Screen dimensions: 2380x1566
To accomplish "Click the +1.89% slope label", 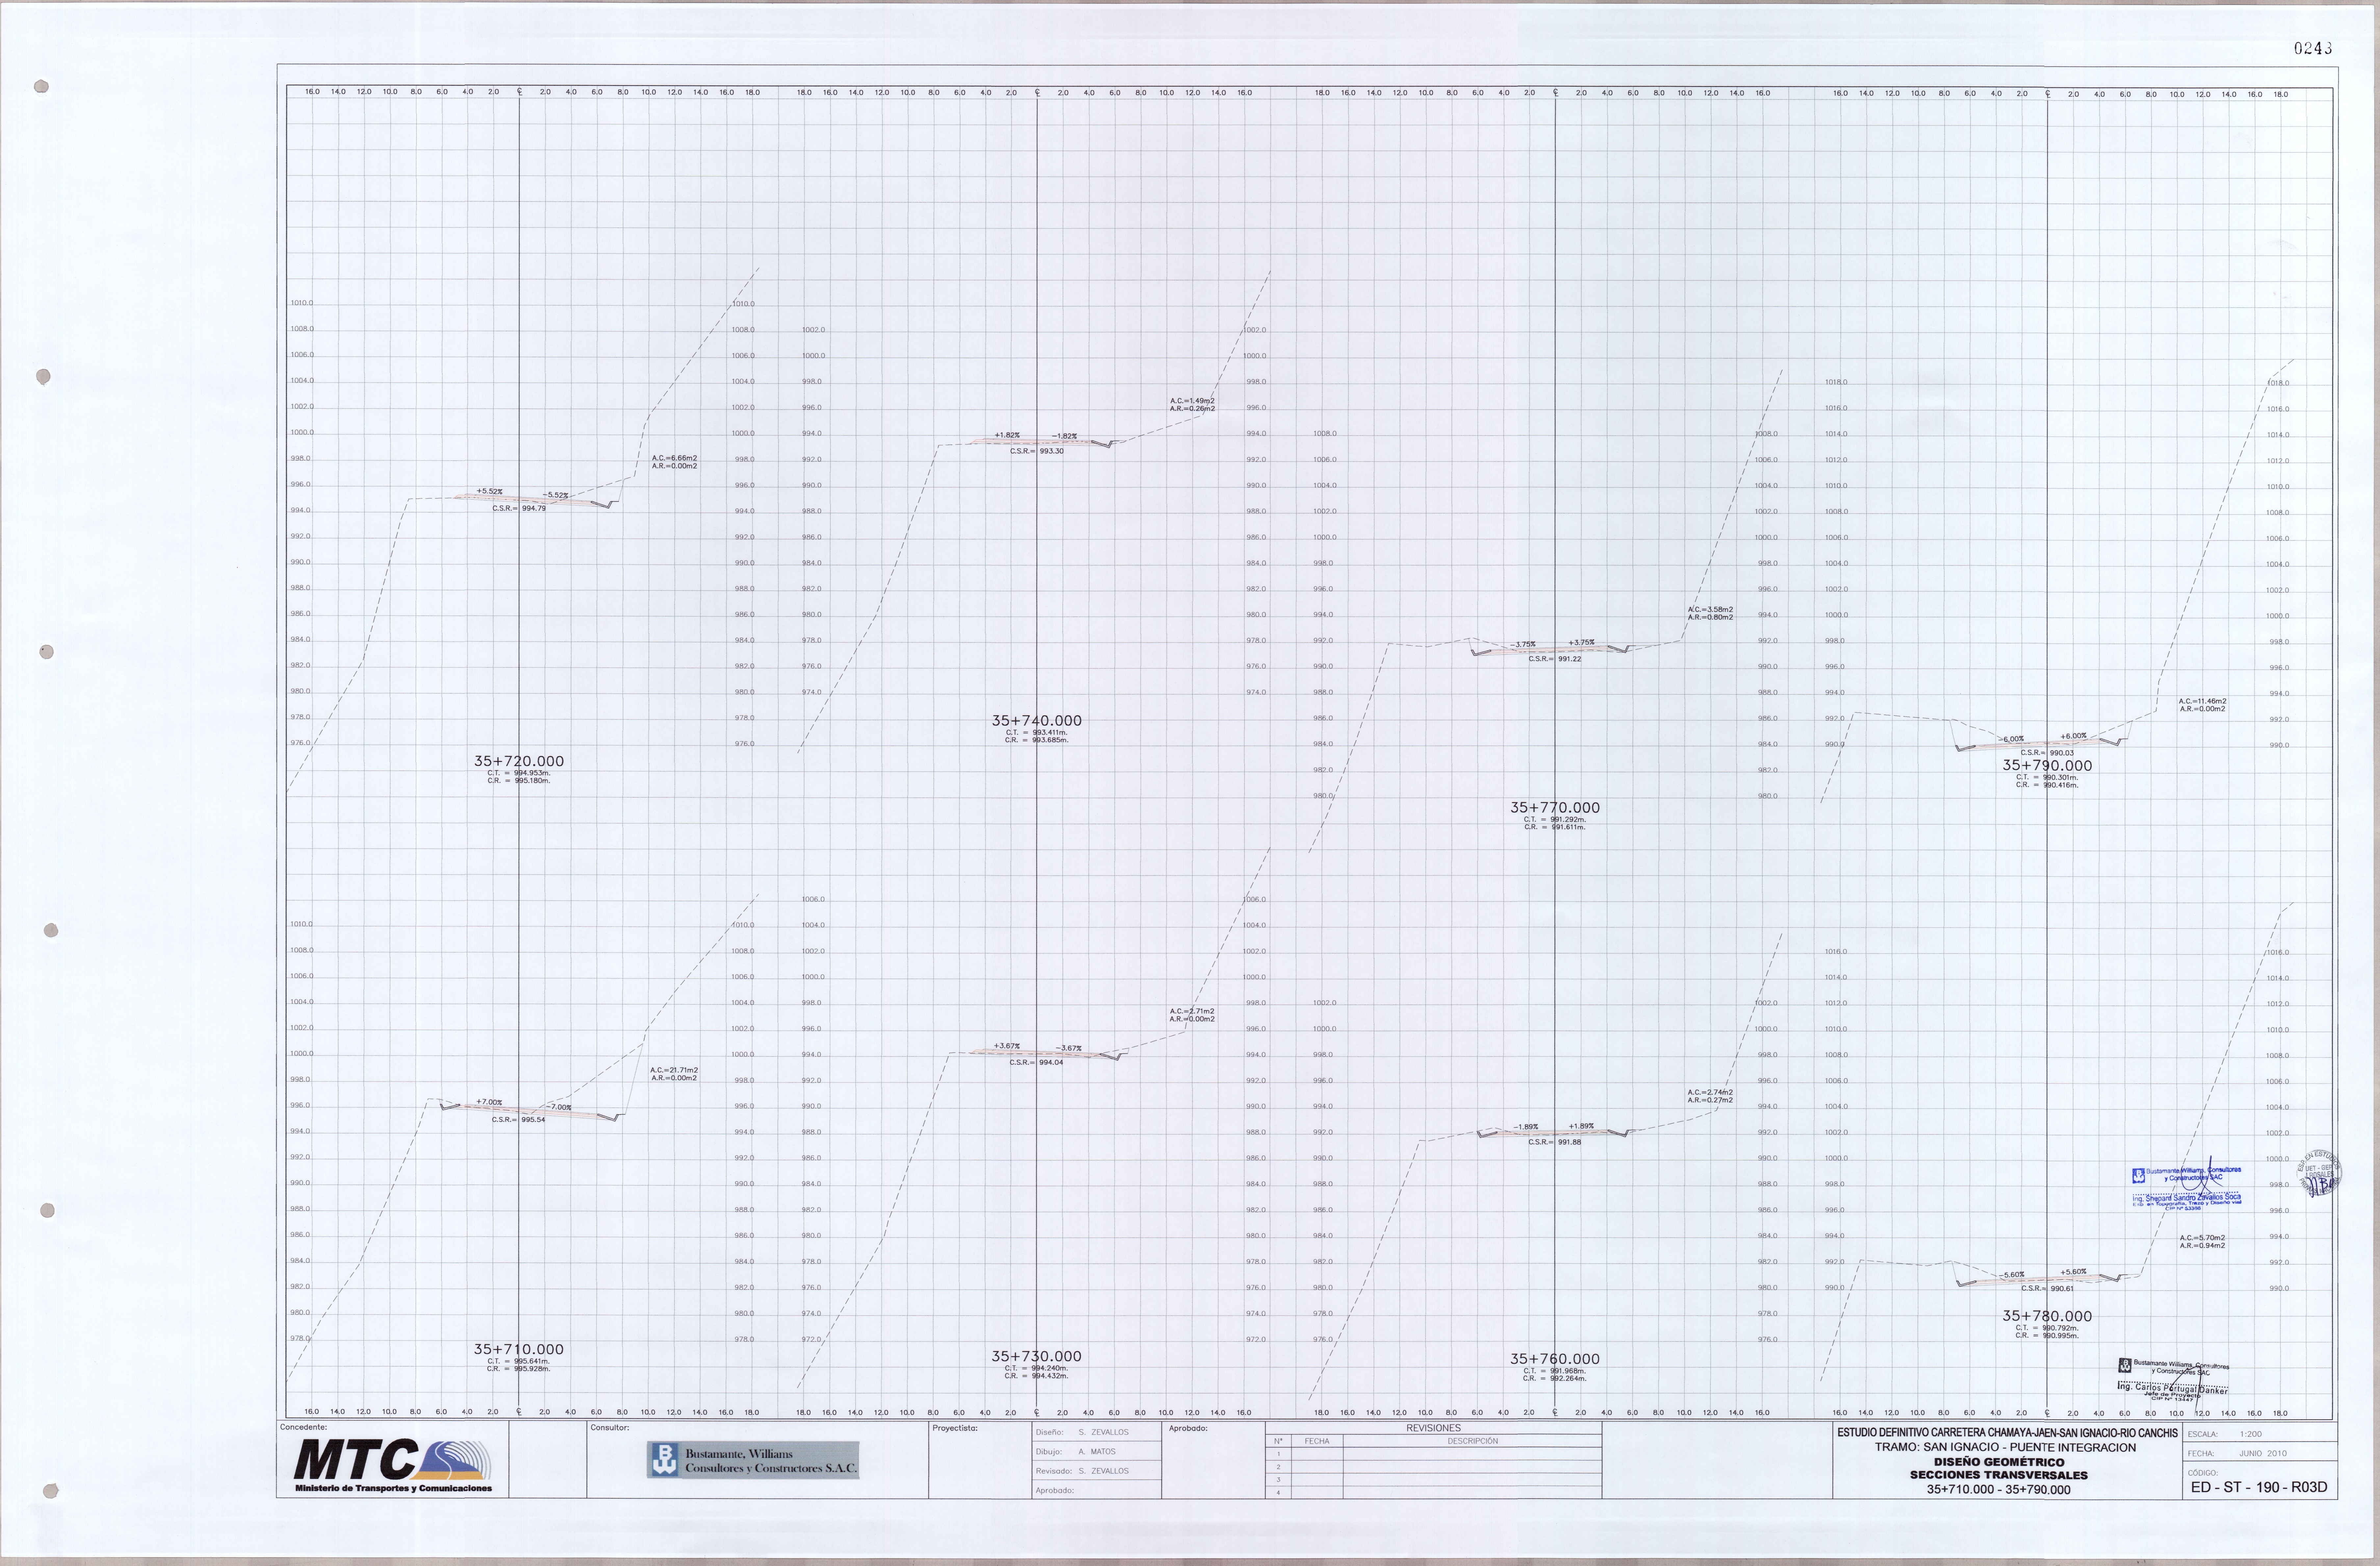I will click(1581, 1126).
